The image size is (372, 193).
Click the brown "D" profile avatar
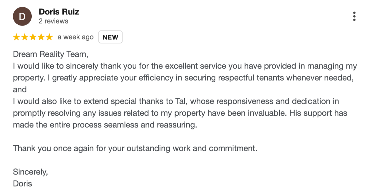tap(22, 16)
